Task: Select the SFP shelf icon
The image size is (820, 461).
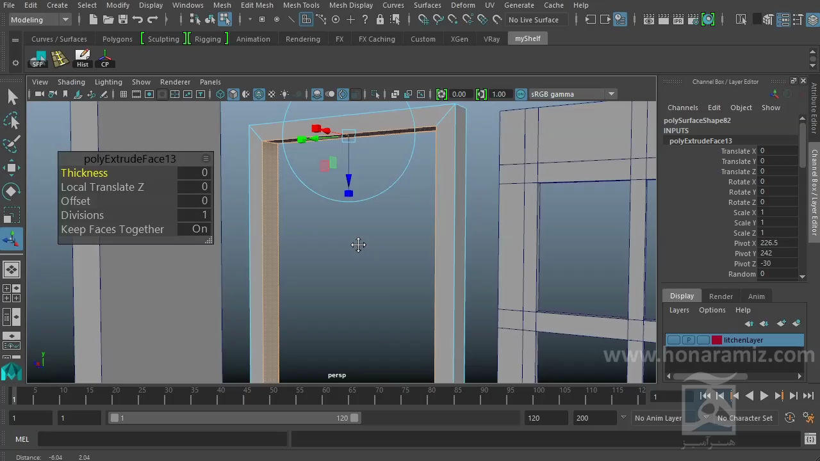Action: [x=38, y=59]
